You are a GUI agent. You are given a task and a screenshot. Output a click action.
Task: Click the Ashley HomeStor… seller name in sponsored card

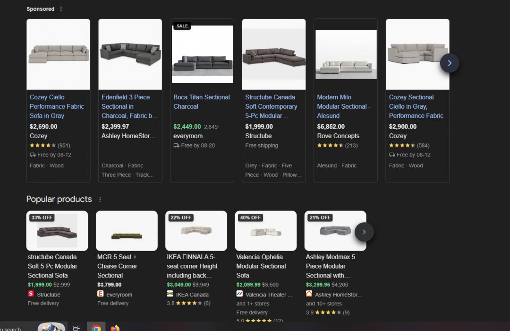128,136
